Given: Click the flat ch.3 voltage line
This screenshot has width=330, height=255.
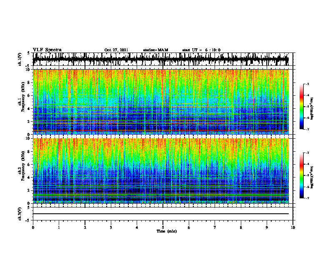Looking at the screenshot, I should (160, 214).
